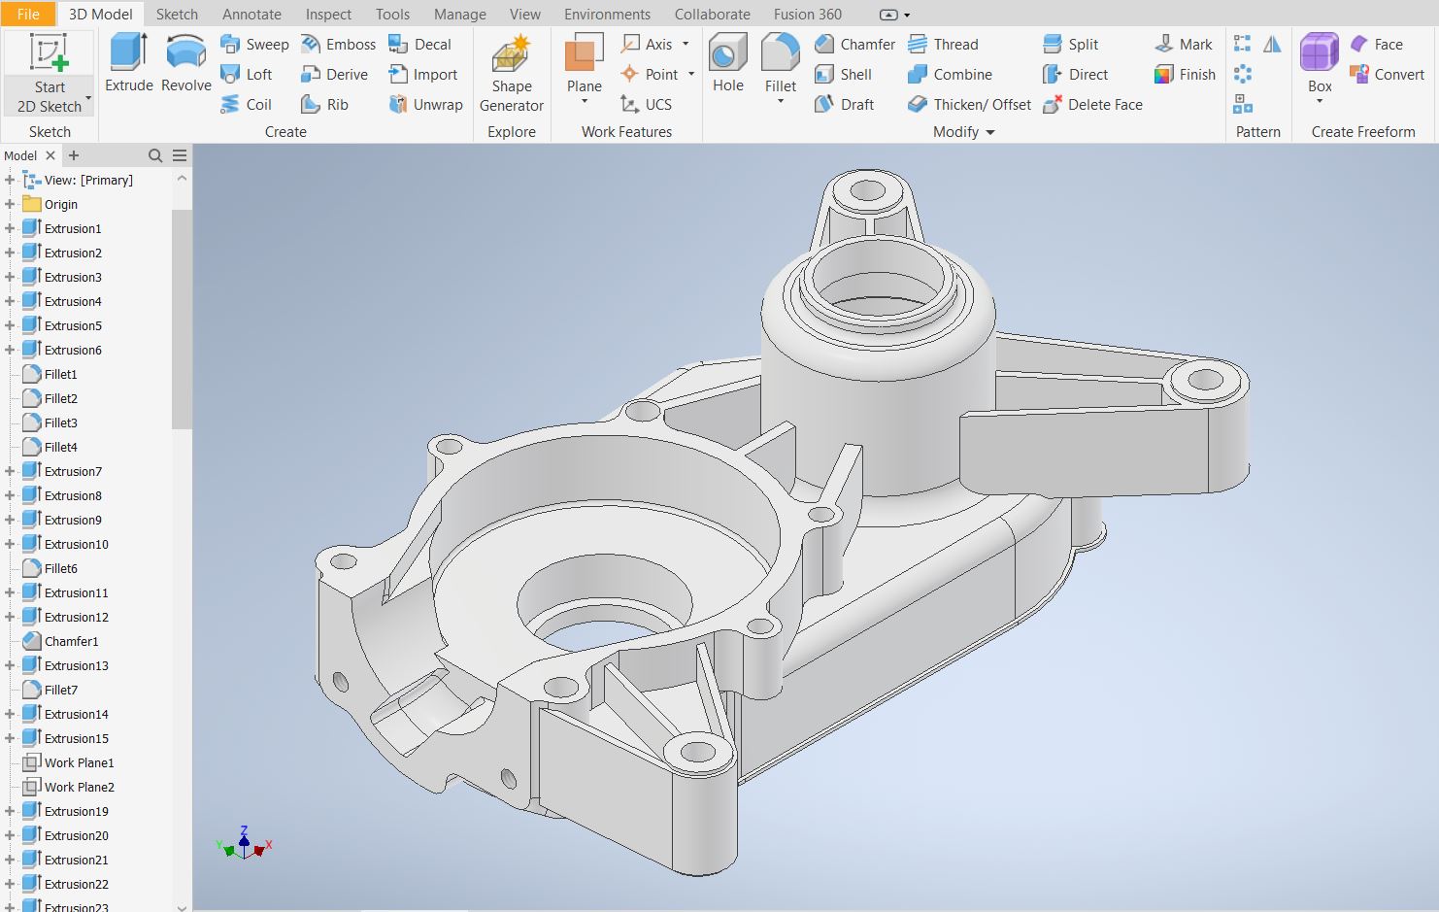Expand the Extrusion1 node
Viewport: 1439px width, 912px height.
click(10, 229)
